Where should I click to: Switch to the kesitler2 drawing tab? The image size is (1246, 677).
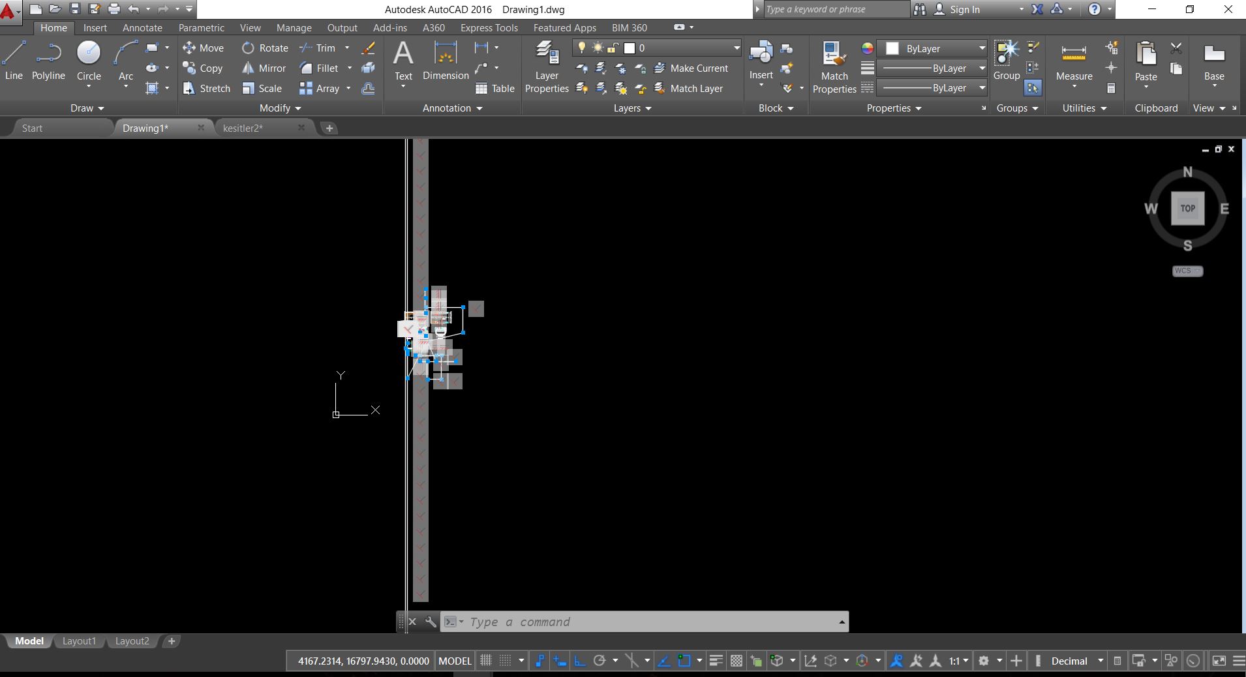243,128
